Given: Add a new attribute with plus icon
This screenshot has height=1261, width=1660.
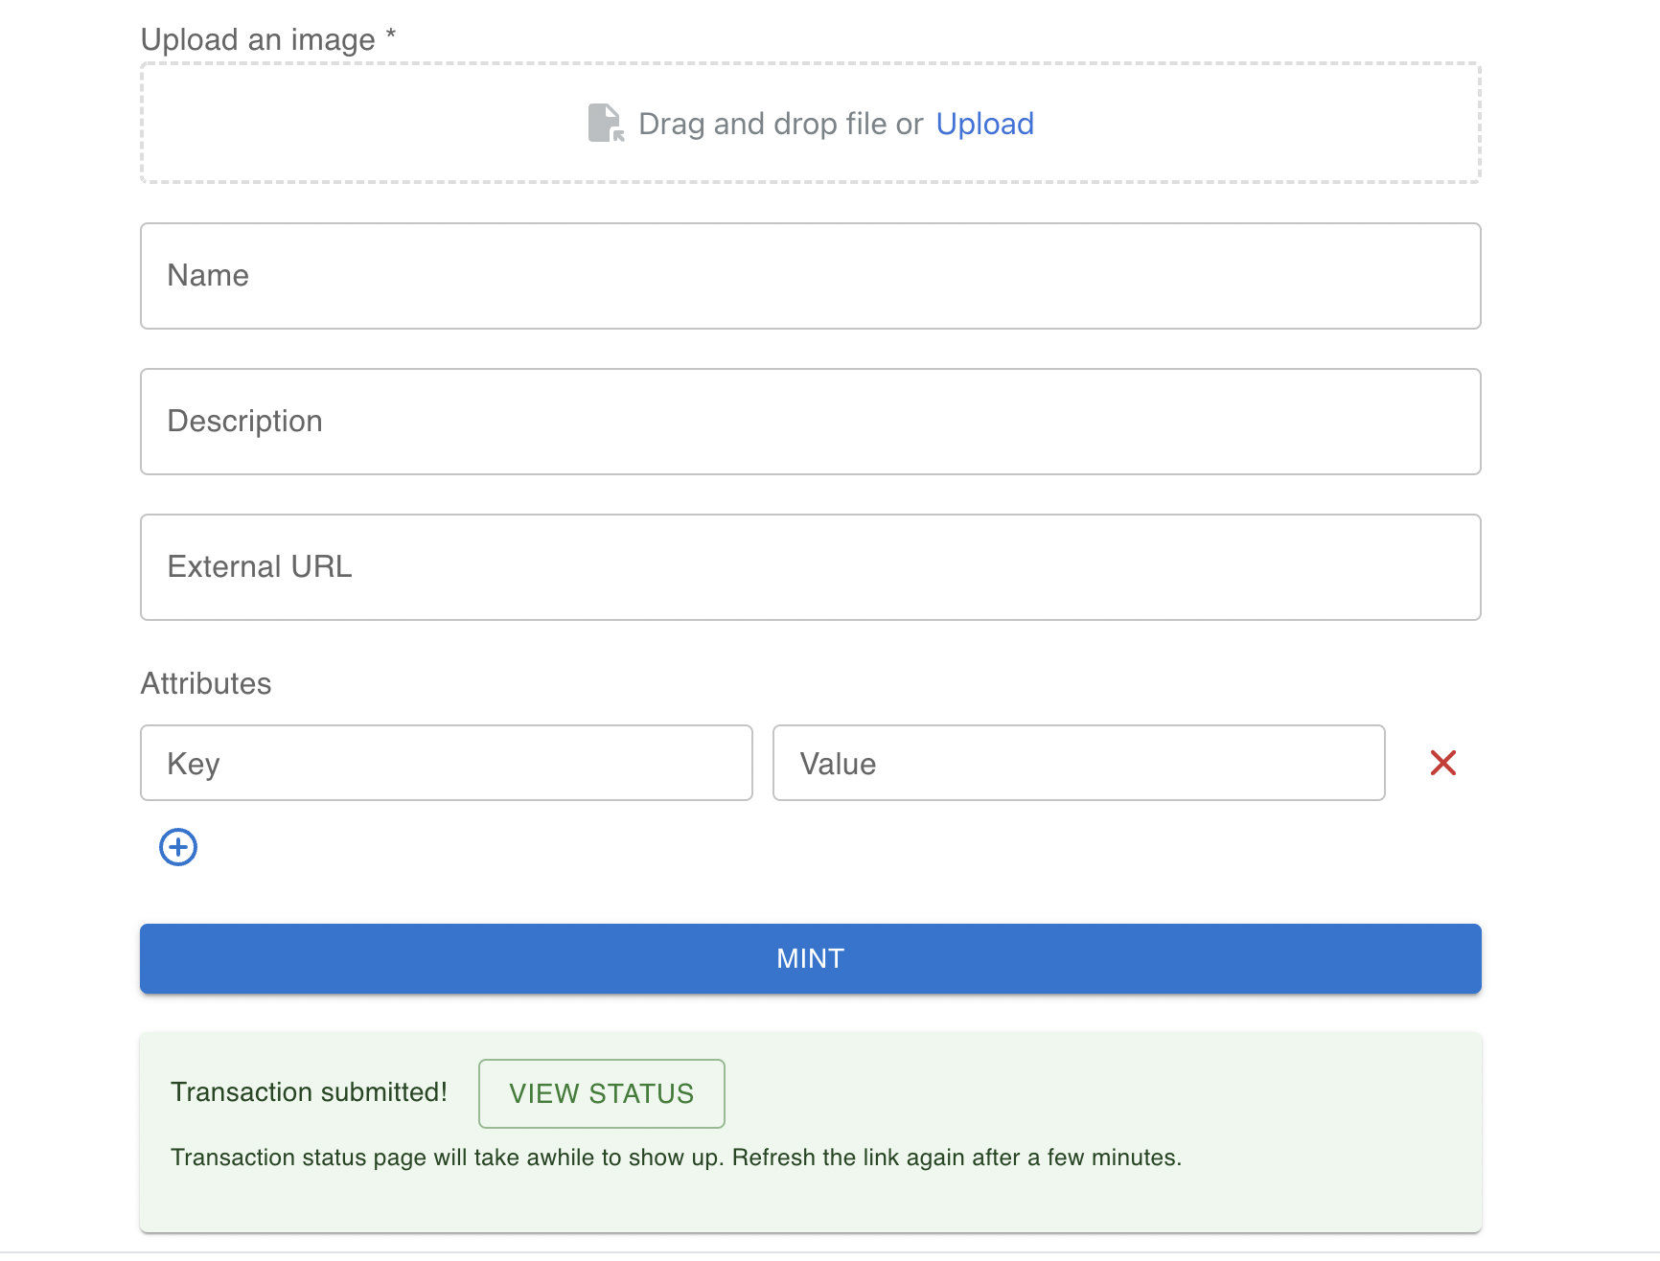Looking at the screenshot, I should click(178, 847).
